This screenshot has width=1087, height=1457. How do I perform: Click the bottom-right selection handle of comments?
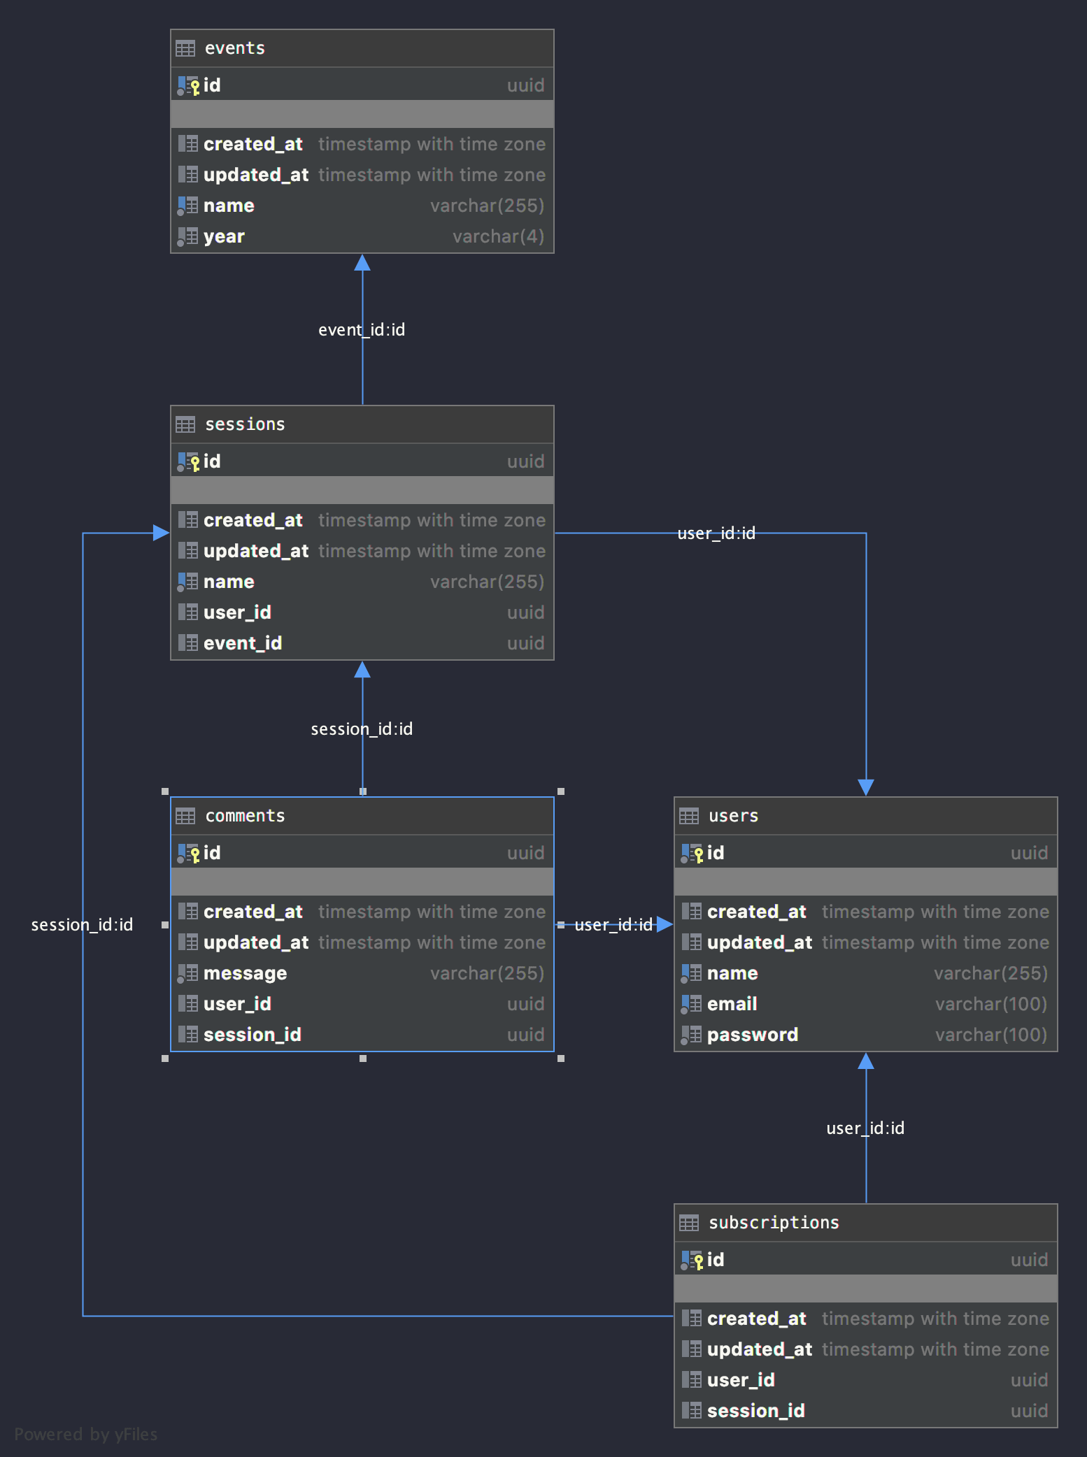(x=561, y=1058)
